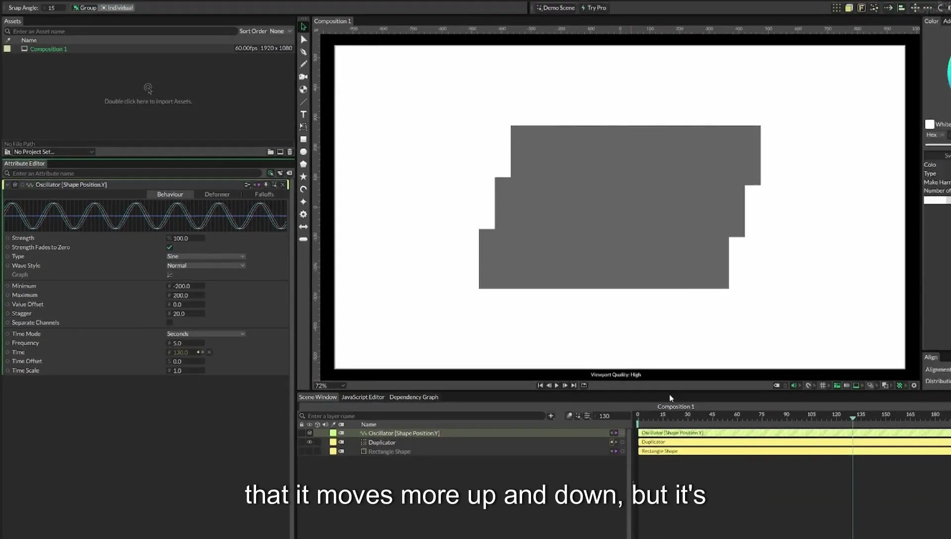Select the Camera tool
Viewport: 951px width, 539px height.
(x=304, y=77)
